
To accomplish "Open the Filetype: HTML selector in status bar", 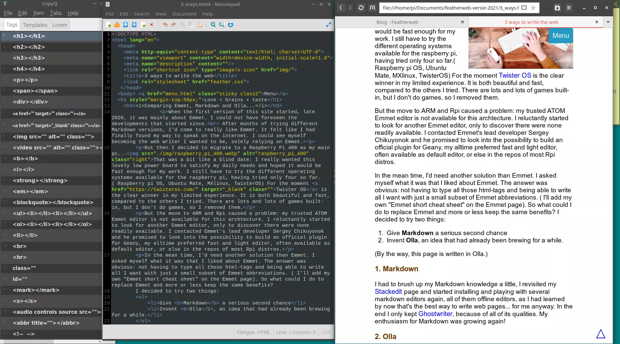I will 253,332.
